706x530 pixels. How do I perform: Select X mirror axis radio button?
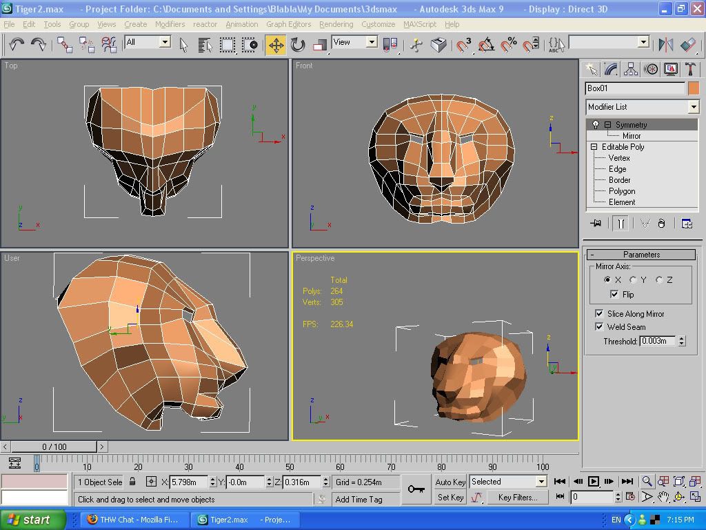[x=607, y=280]
